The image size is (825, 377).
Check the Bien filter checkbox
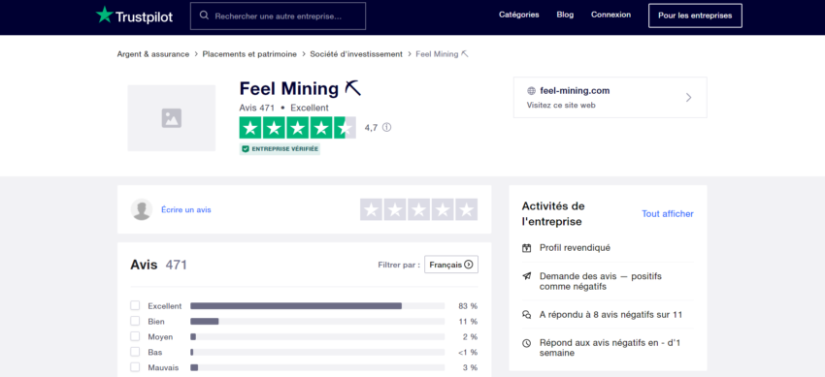pyautogui.click(x=135, y=322)
